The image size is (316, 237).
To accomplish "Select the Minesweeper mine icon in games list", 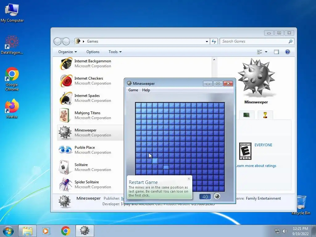I will 65,133.
